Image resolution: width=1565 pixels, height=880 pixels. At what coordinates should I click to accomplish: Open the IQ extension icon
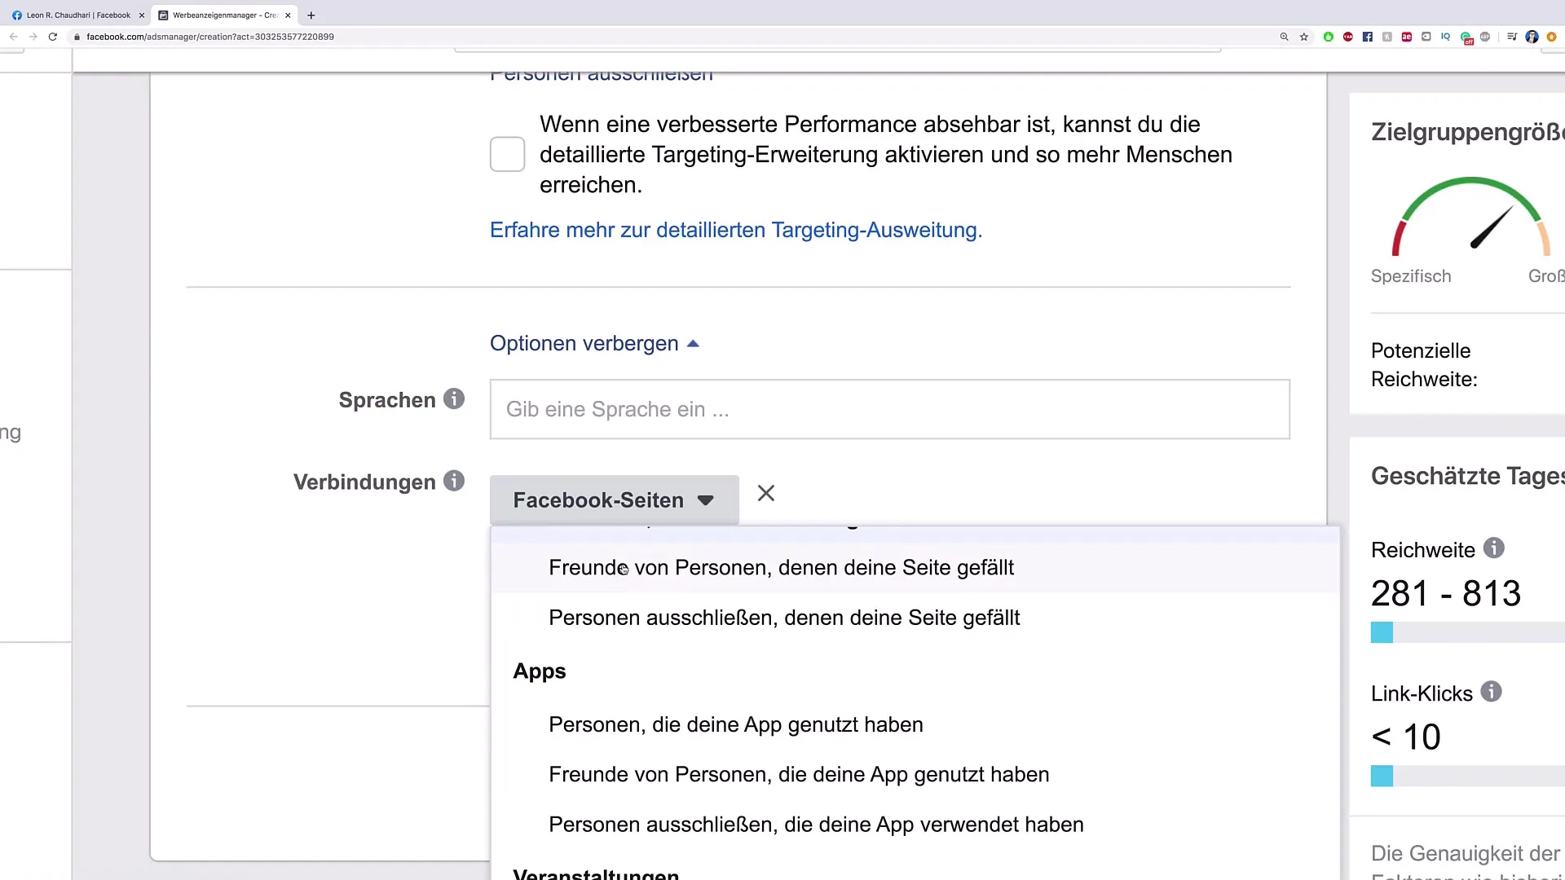click(1446, 37)
